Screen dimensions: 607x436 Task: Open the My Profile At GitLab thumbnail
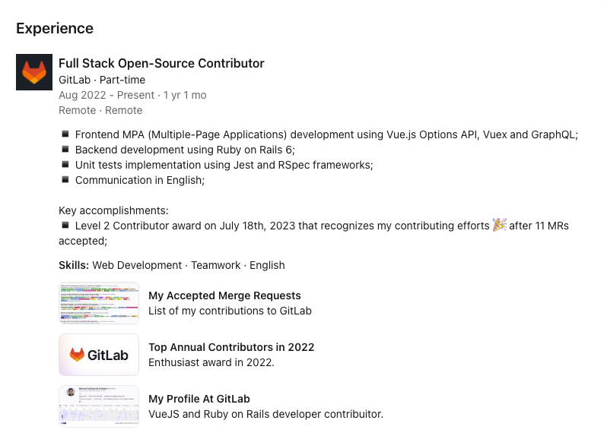click(99, 406)
